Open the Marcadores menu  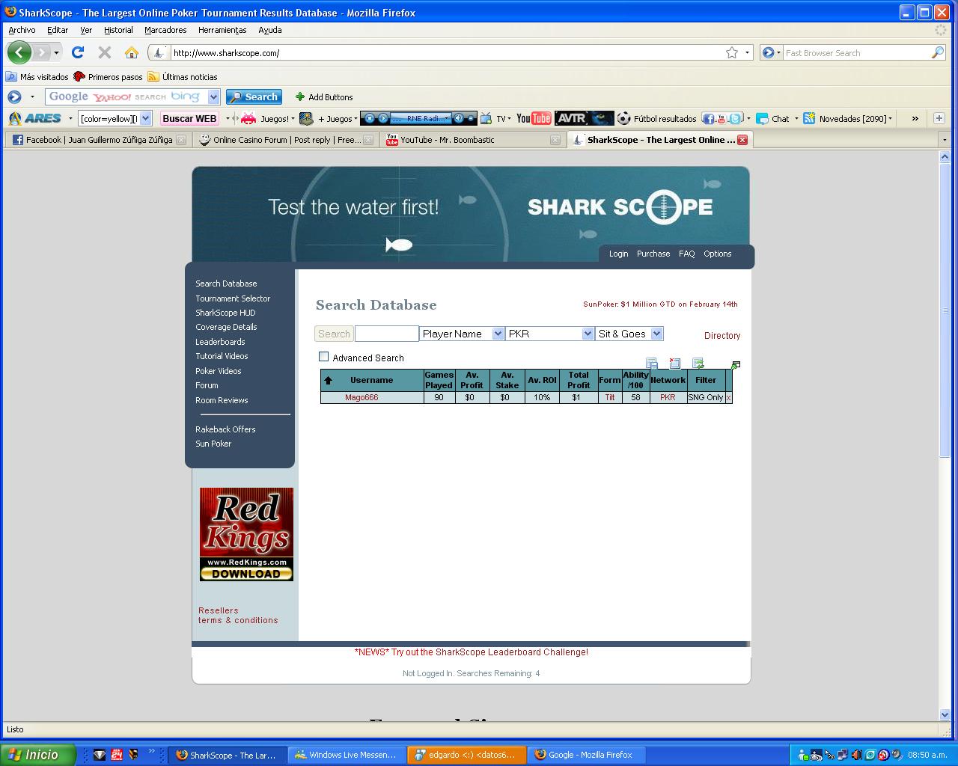165,30
